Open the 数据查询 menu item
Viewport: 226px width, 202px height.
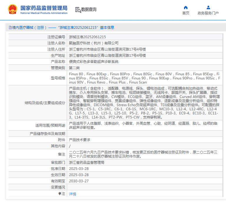[89, 9]
